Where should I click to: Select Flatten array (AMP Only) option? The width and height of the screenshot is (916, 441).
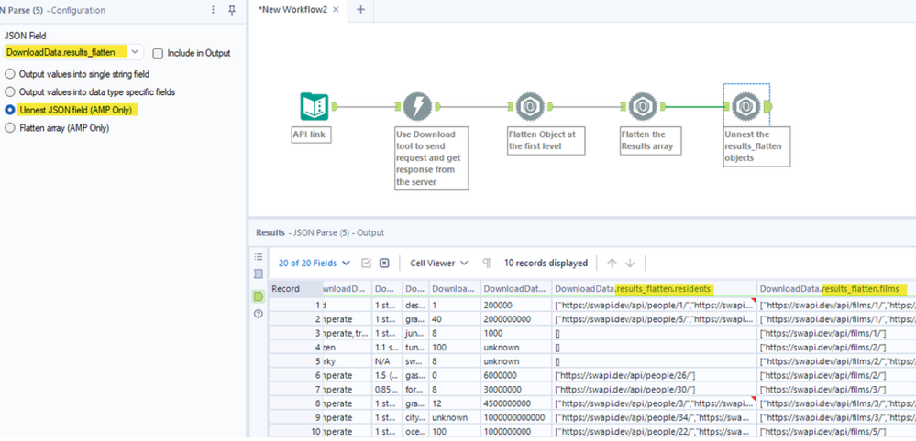coord(10,128)
